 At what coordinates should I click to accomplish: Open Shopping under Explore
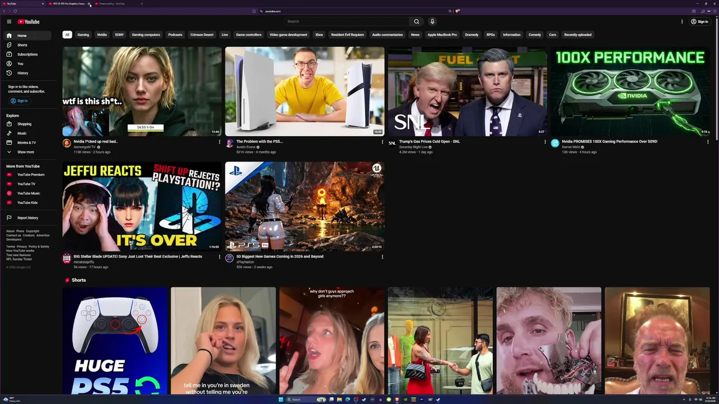coord(28,124)
